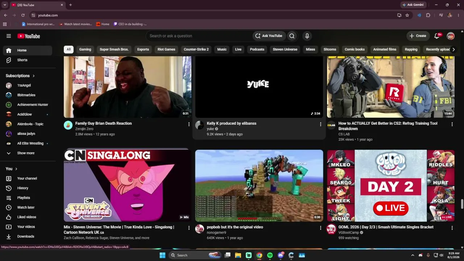Click Ask Gemini in Chrome title bar
464x261 pixels.
[x=413, y=5]
